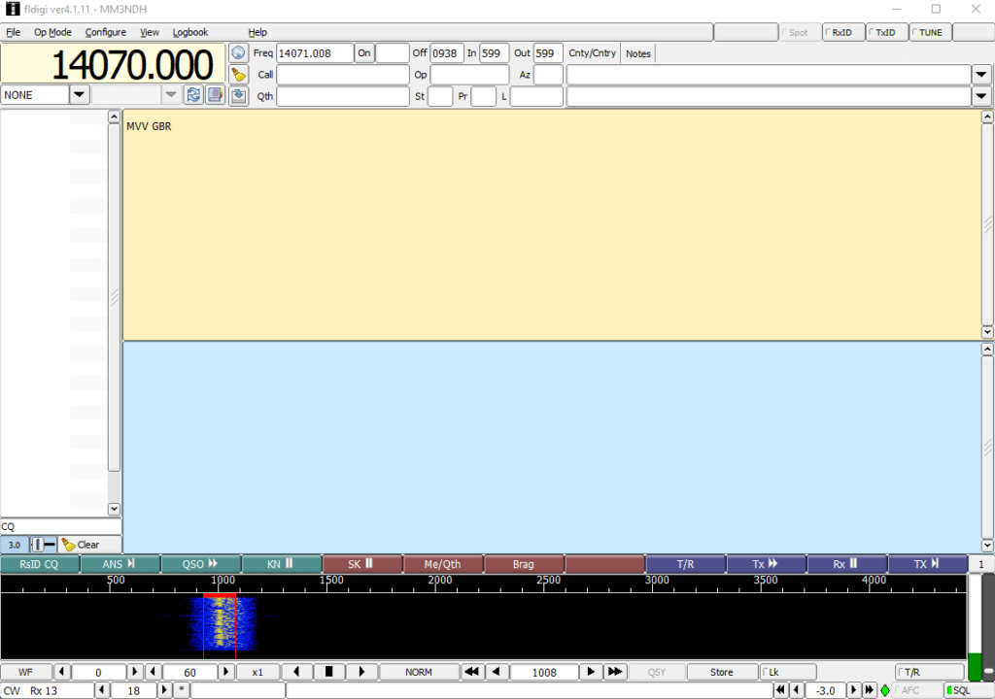The image size is (995, 699).
Task: Click the double-right arrow after -3.0
Action: point(870,690)
